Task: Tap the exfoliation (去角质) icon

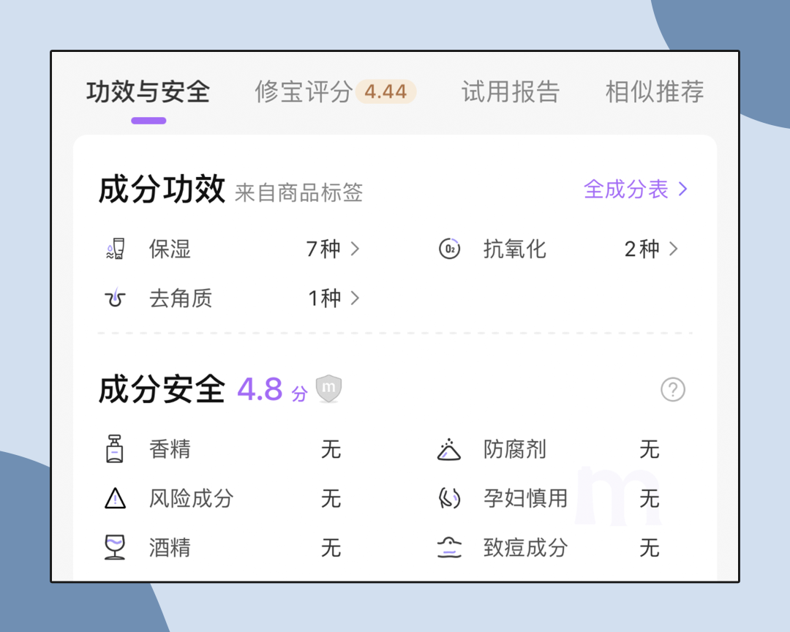Action: 115,298
